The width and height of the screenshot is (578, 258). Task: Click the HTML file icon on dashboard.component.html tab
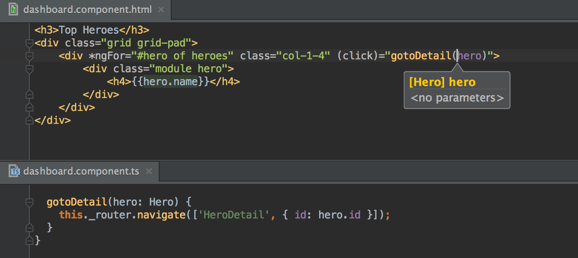13,9
